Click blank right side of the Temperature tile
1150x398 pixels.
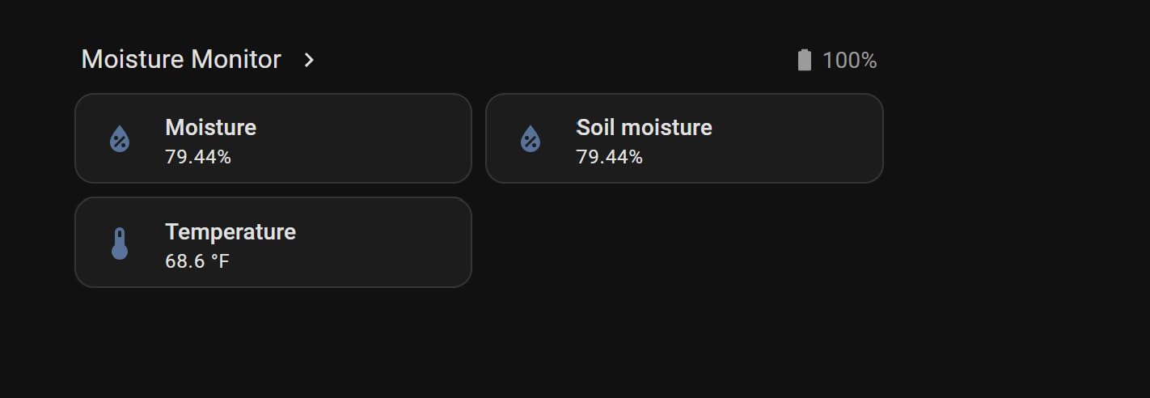pyautogui.click(x=404, y=243)
